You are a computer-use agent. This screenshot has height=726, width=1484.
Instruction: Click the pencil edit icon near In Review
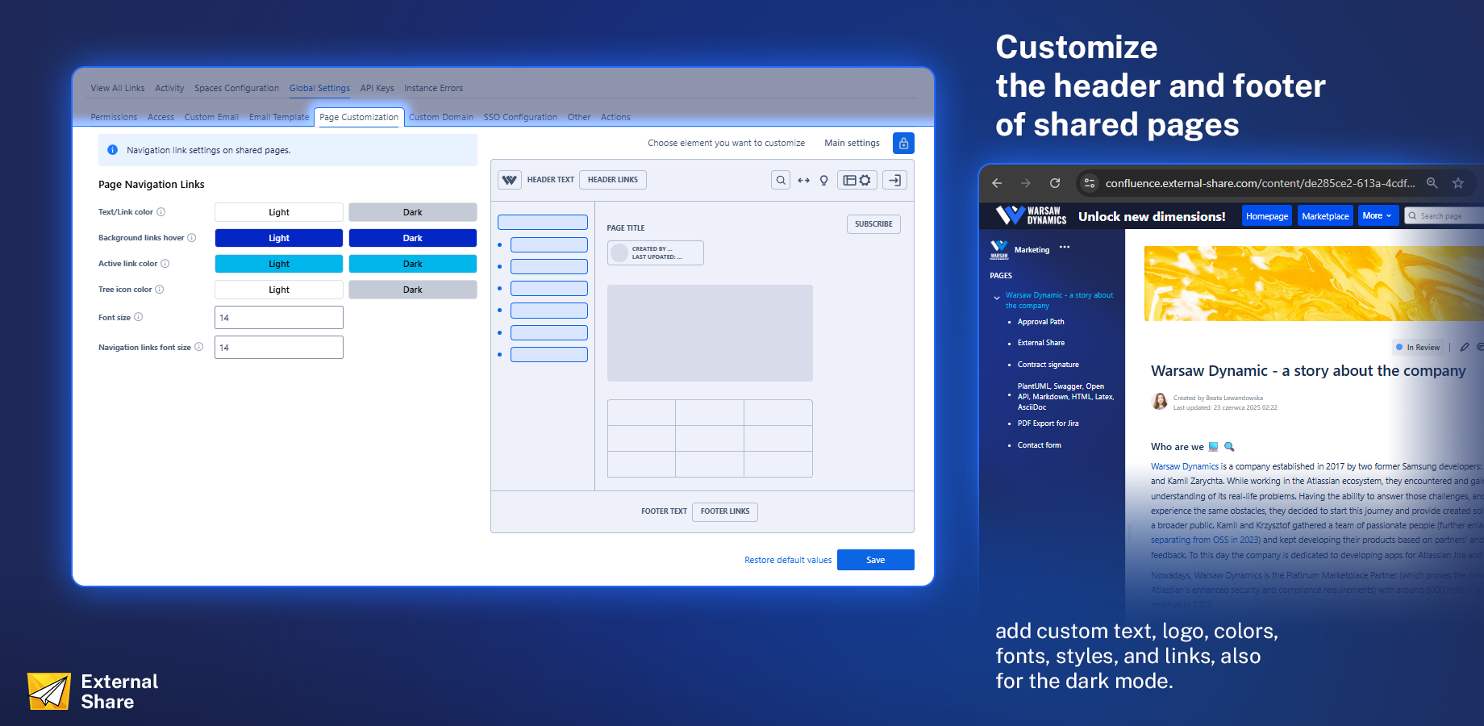click(1465, 347)
